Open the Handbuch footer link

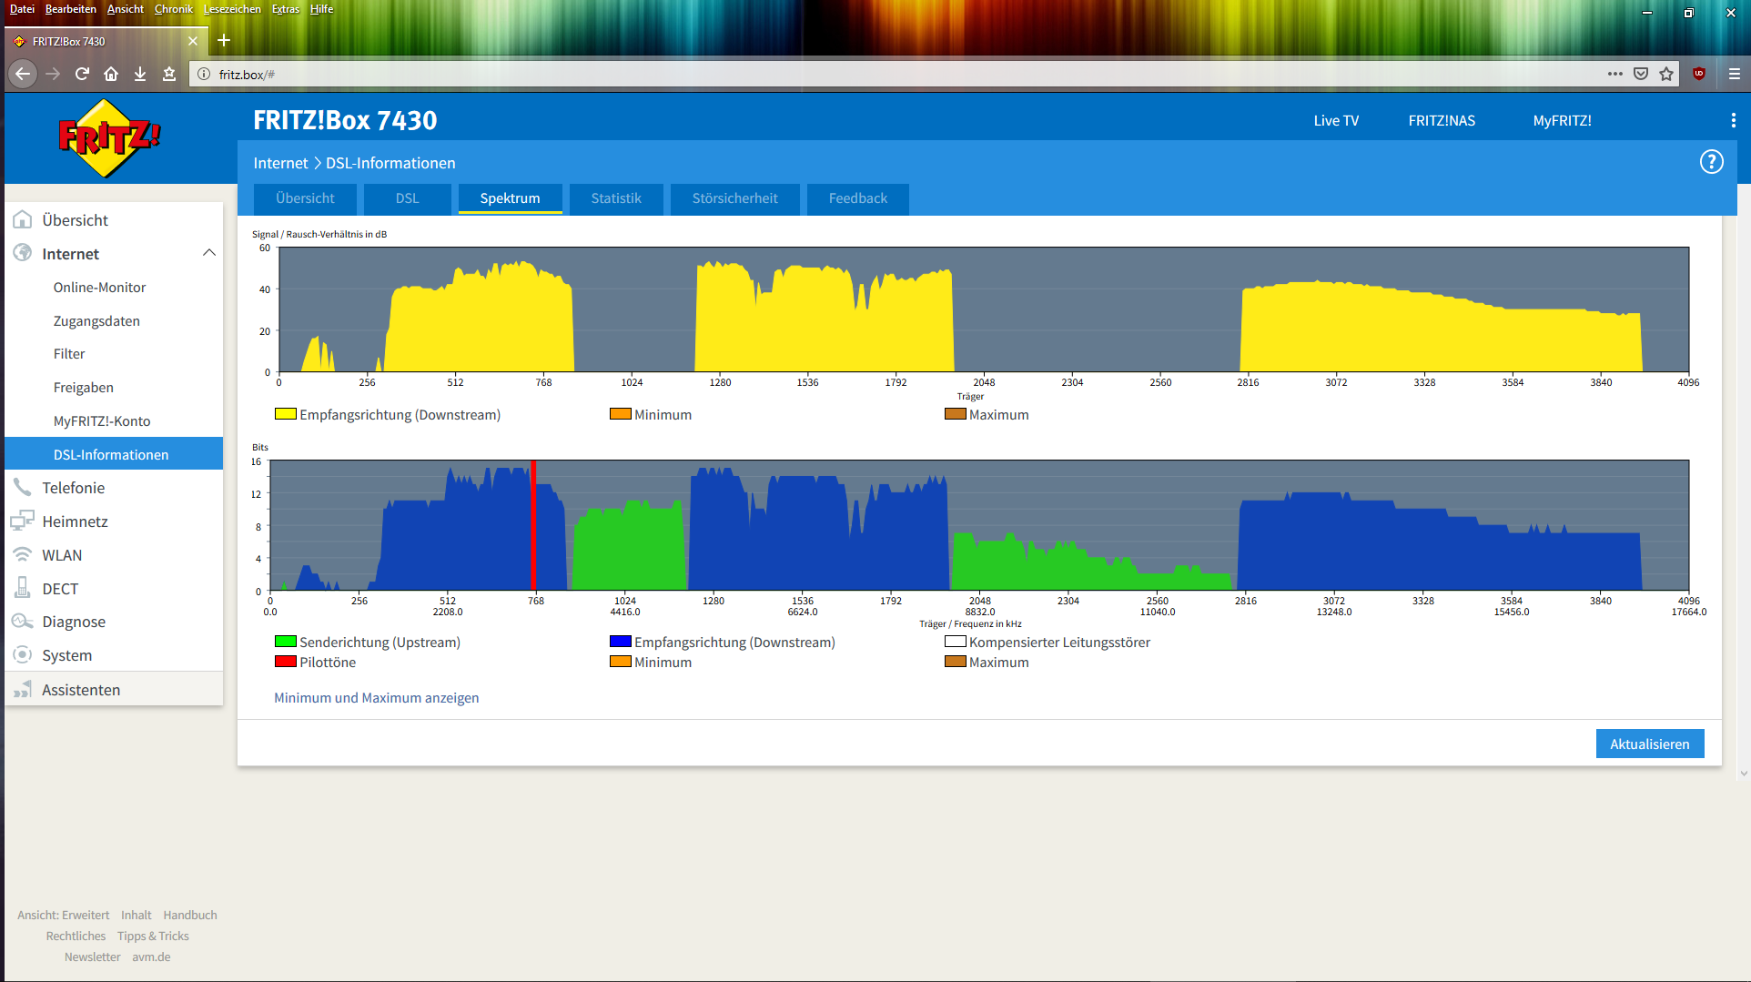(x=190, y=915)
